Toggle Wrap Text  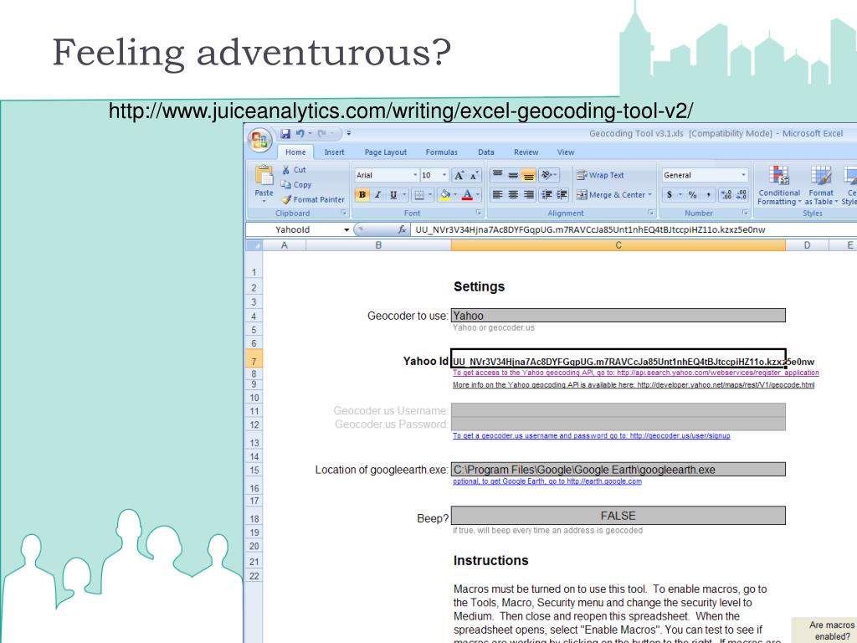click(x=600, y=175)
